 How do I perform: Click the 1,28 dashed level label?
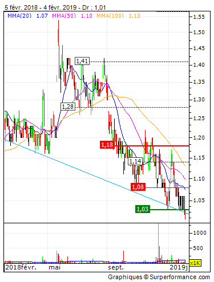point(68,107)
